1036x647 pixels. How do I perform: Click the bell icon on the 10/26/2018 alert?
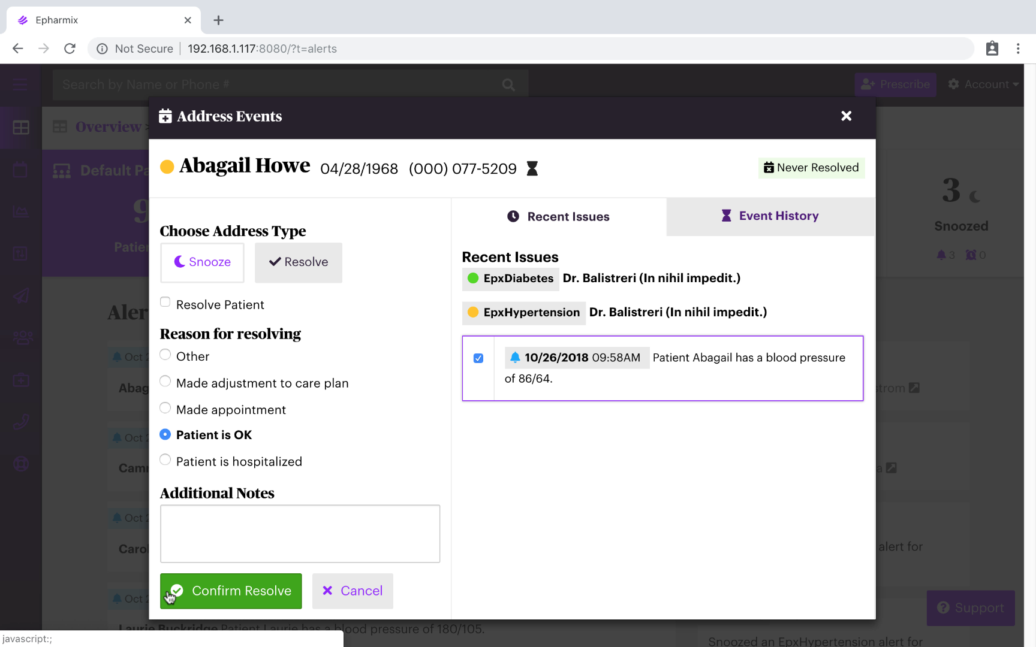[x=515, y=358]
